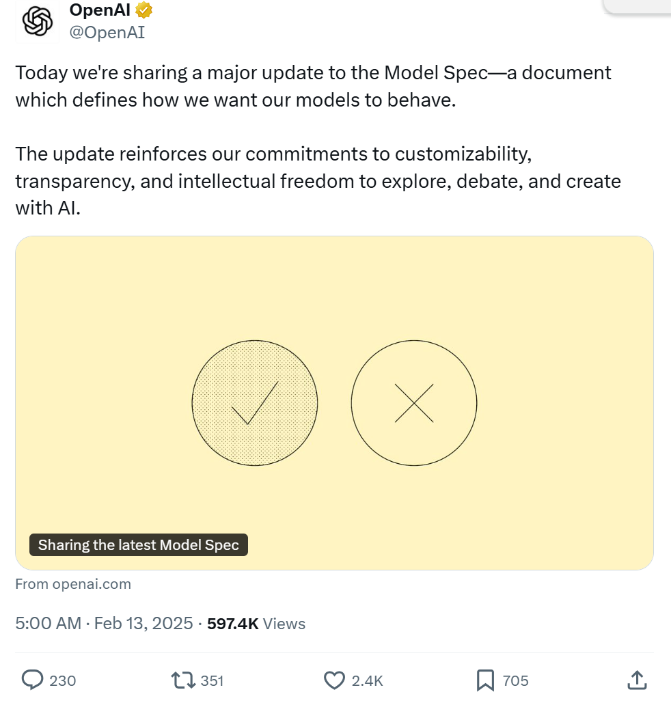Click the shaded checkmark circle in the card
Screen dimensions: 671x705
pyautogui.click(x=255, y=403)
